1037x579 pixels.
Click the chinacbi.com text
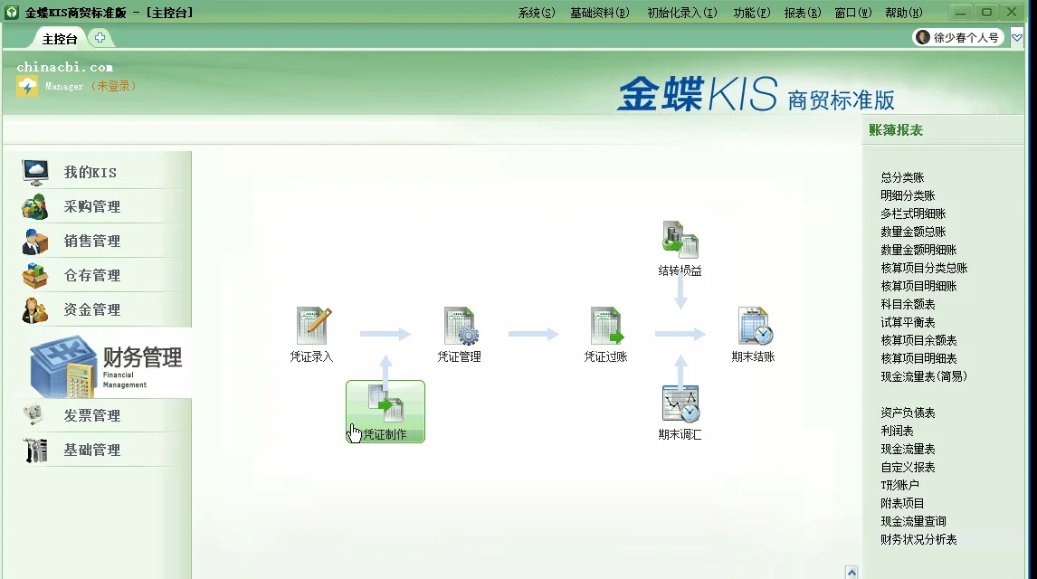(64, 67)
